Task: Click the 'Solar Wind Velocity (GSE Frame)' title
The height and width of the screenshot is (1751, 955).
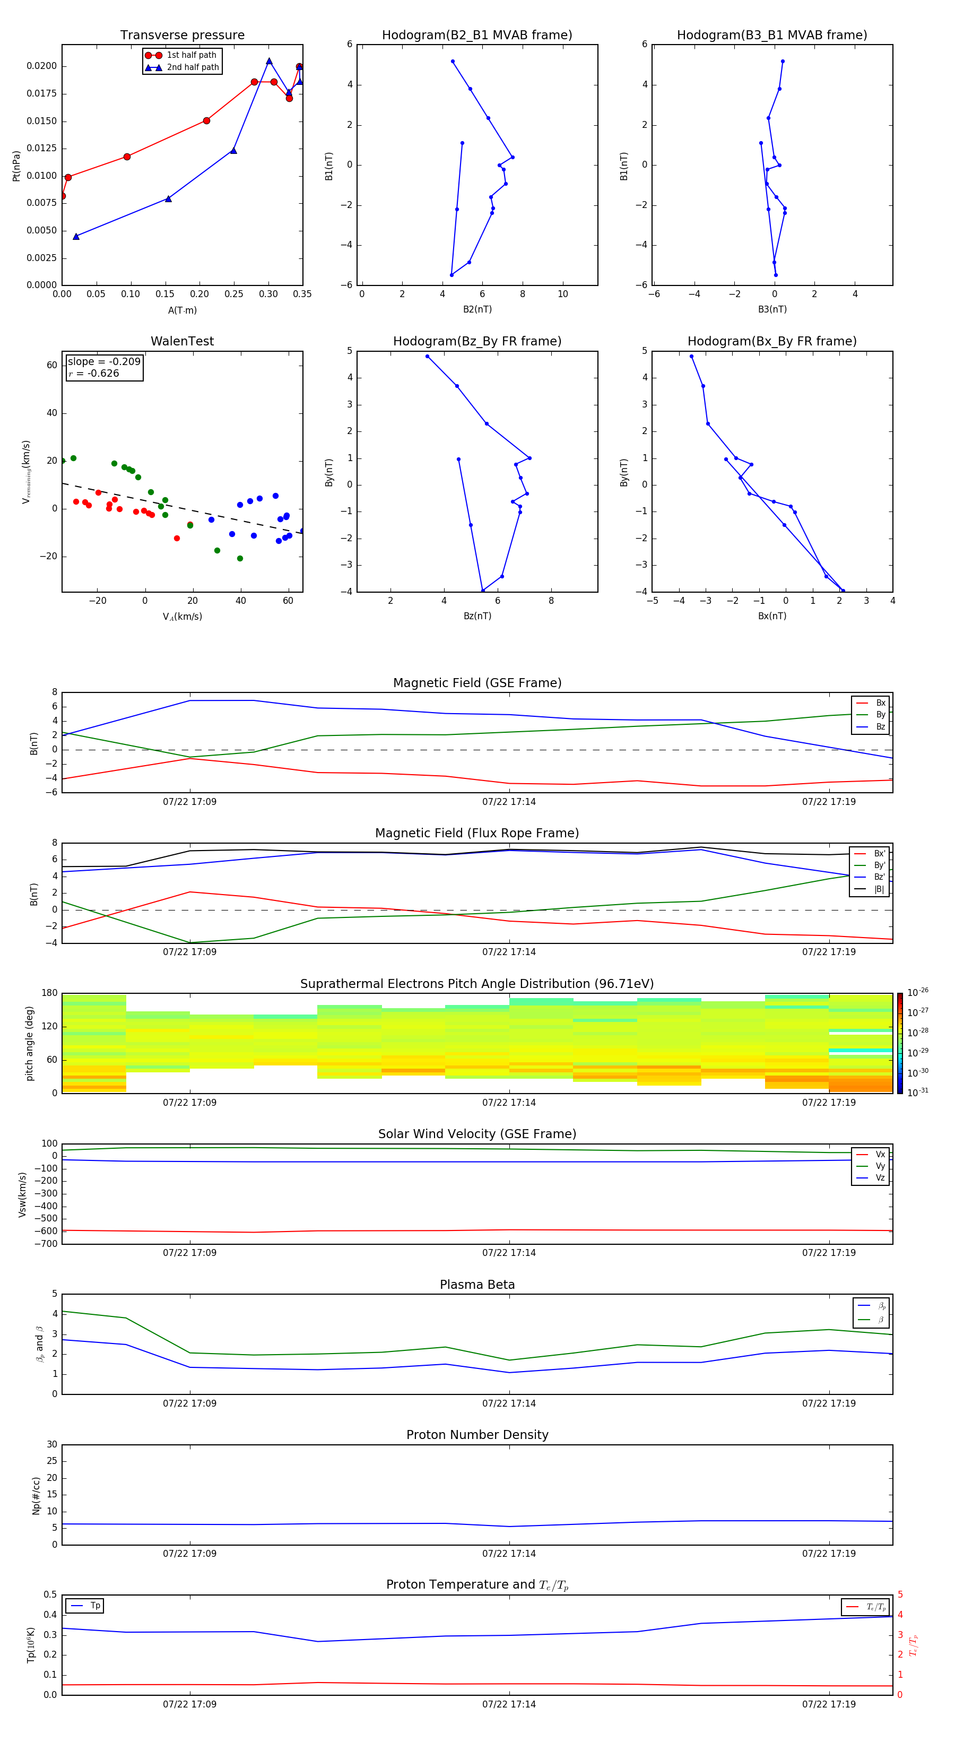Action: [x=477, y=1134]
